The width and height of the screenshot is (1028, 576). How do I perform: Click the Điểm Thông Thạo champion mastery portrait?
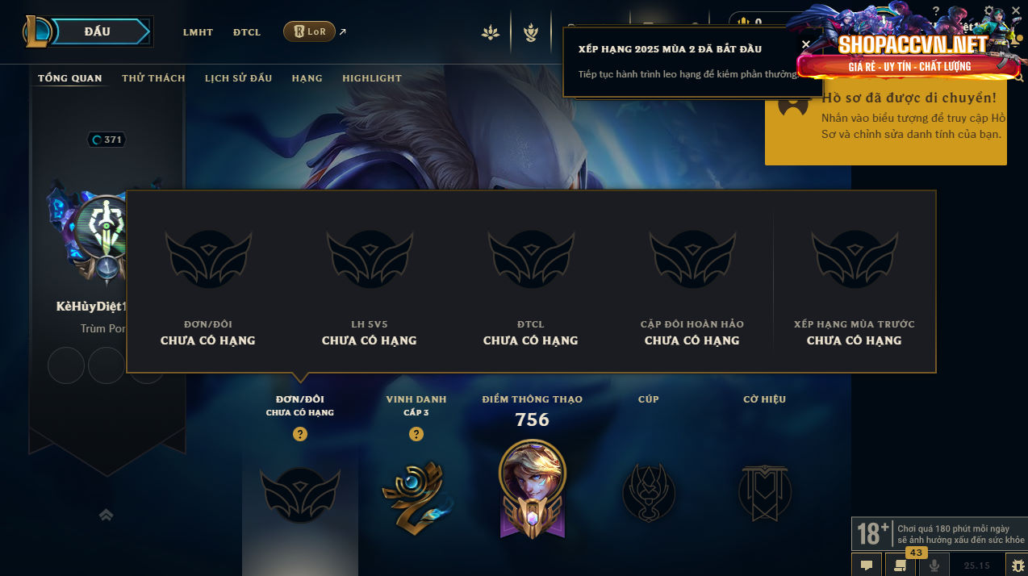[x=533, y=487]
